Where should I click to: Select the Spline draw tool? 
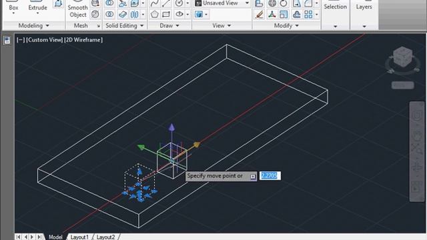tap(155, 3)
